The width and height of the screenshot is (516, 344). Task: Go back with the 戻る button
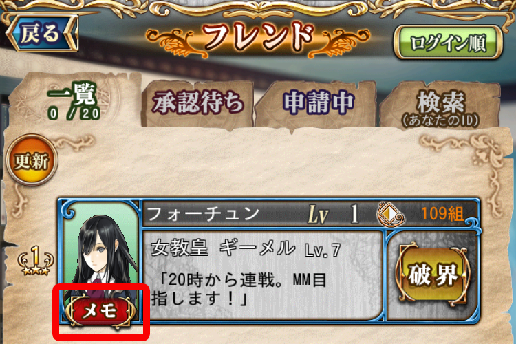pos(42,33)
